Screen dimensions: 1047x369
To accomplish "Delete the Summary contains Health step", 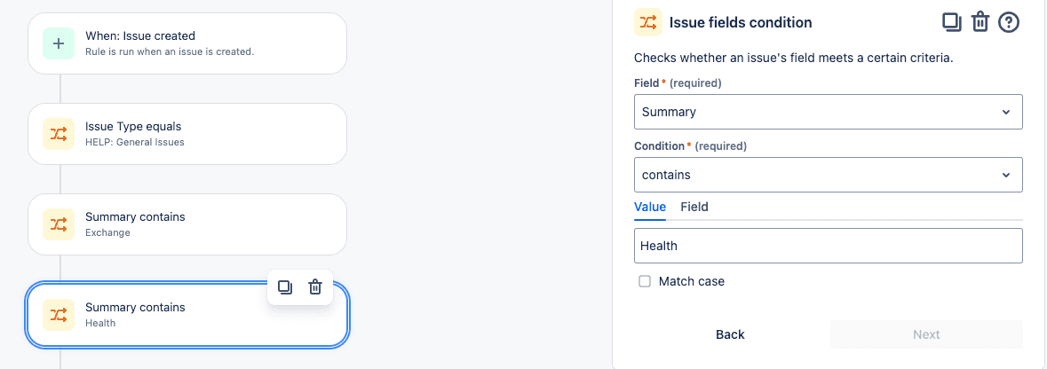I will click(315, 287).
